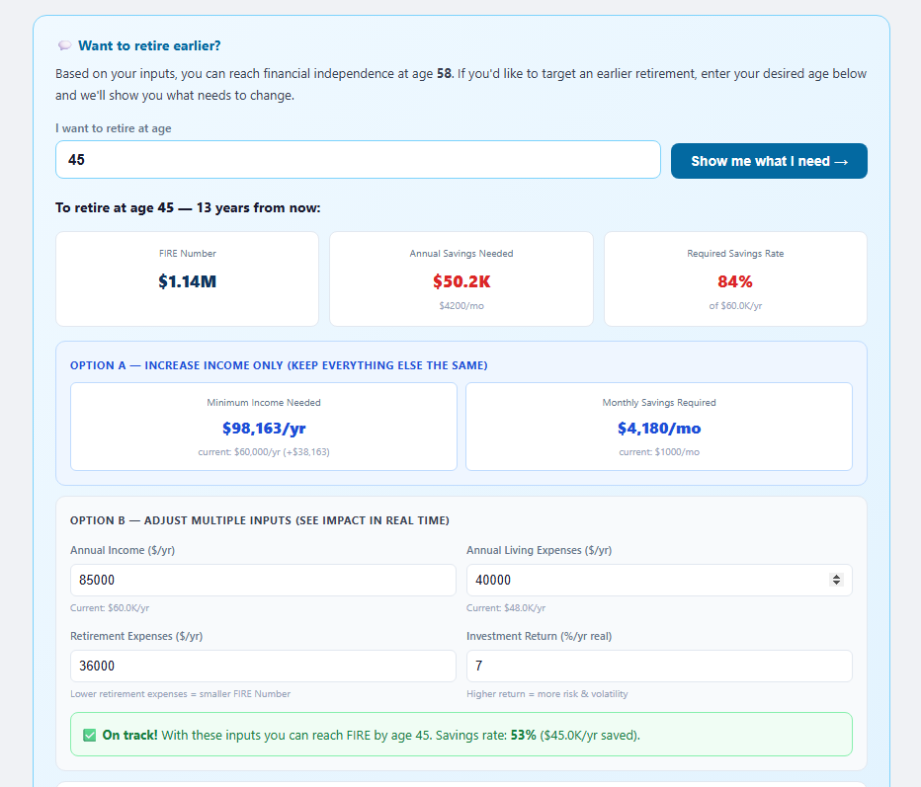
Task: Click the Minimum Income Needed label
Action: pos(264,403)
